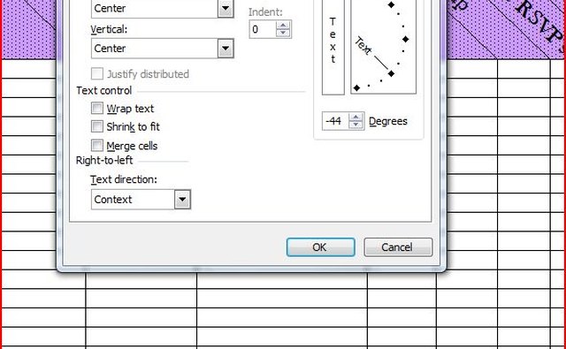The height and width of the screenshot is (349, 566).
Task: Click the diamond marker at the dial bottom
Action: [x=356, y=88]
